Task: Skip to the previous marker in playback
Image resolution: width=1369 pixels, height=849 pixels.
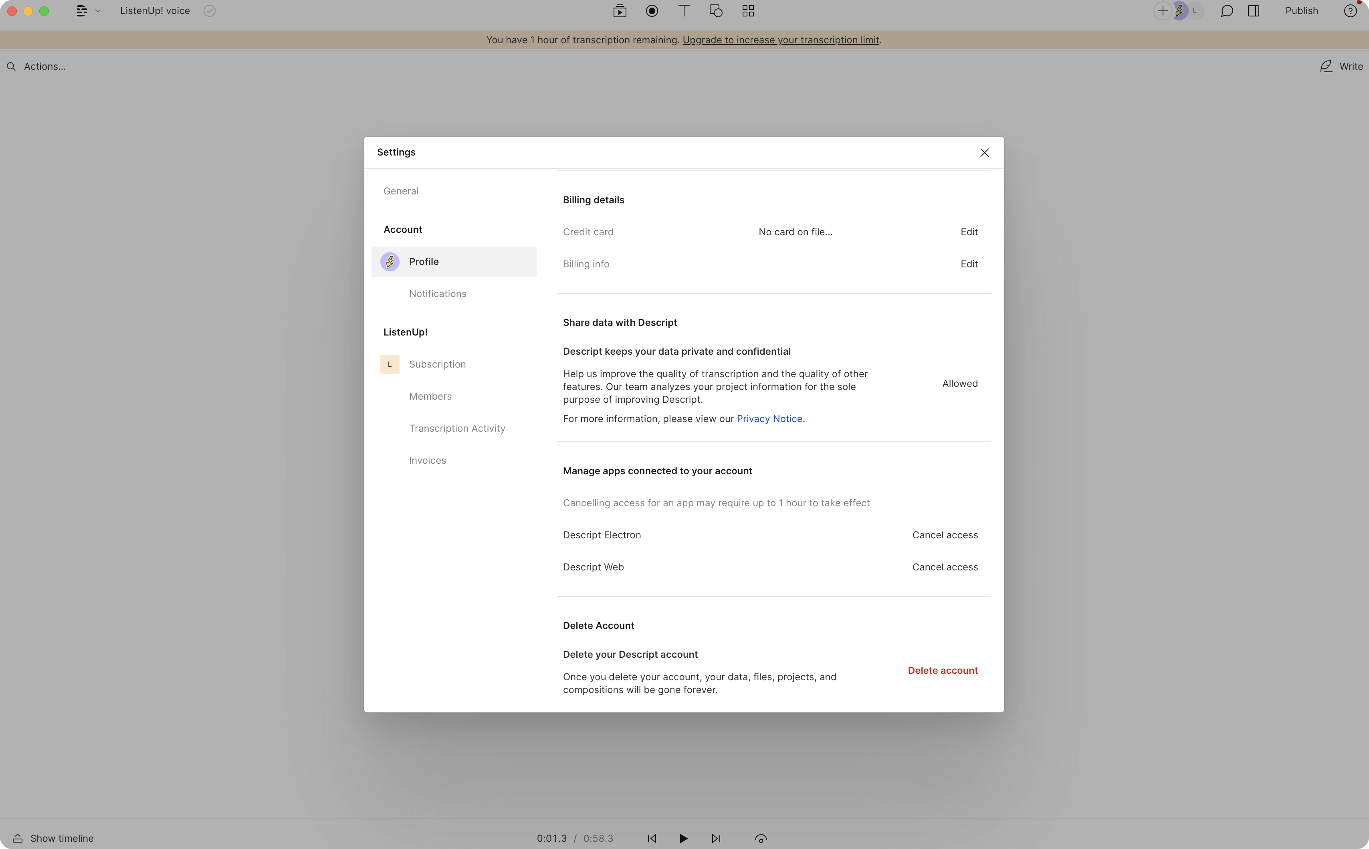Action: click(652, 838)
